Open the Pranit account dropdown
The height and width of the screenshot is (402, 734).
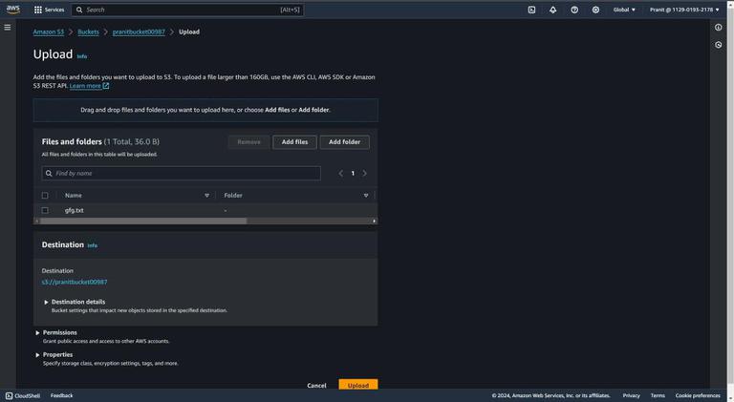(x=684, y=10)
